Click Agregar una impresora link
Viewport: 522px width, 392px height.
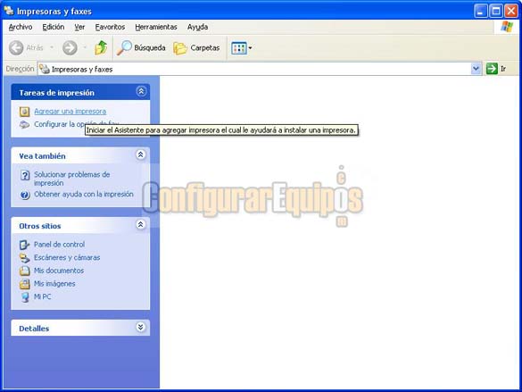click(70, 112)
